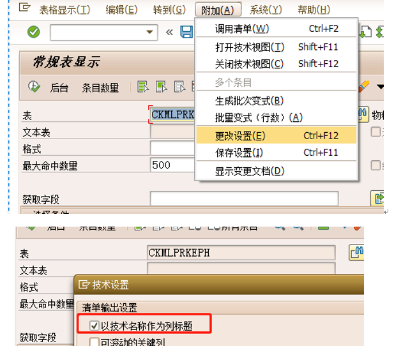This screenshot has width=394, height=346.
Task: Select 更改设置(E) menu entry
Action: (240, 135)
